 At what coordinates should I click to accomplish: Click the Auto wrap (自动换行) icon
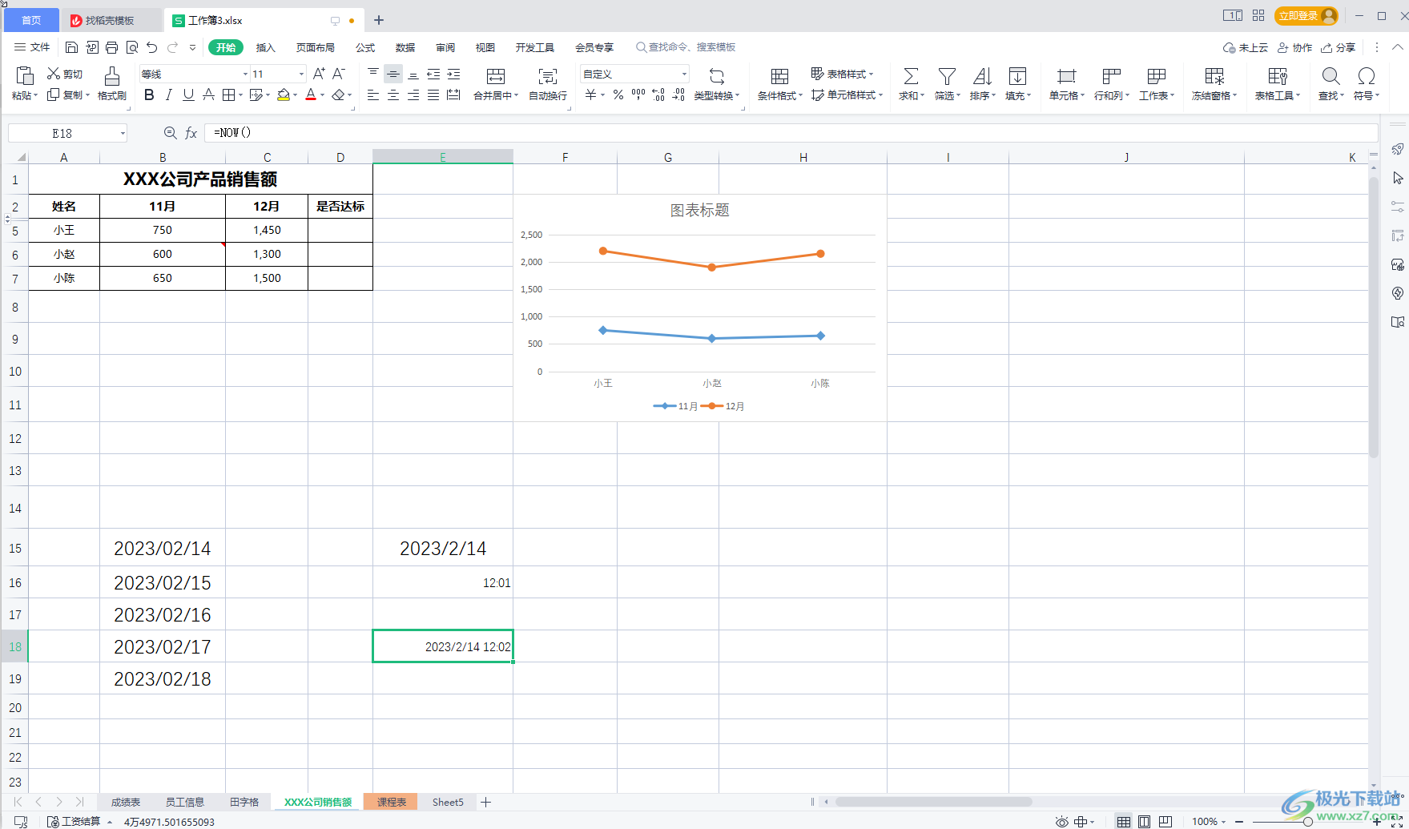(548, 77)
